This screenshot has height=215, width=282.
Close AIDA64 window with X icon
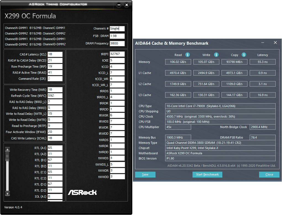pyautogui.click(x=275, y=43)
